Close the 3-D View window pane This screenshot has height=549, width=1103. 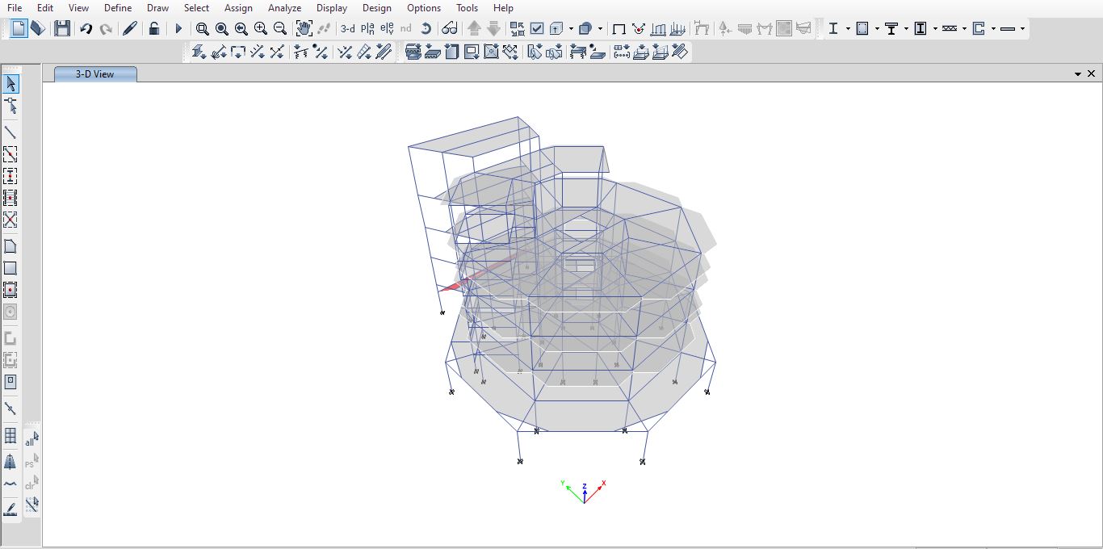pyautogui.click(x=1092, y=73)
